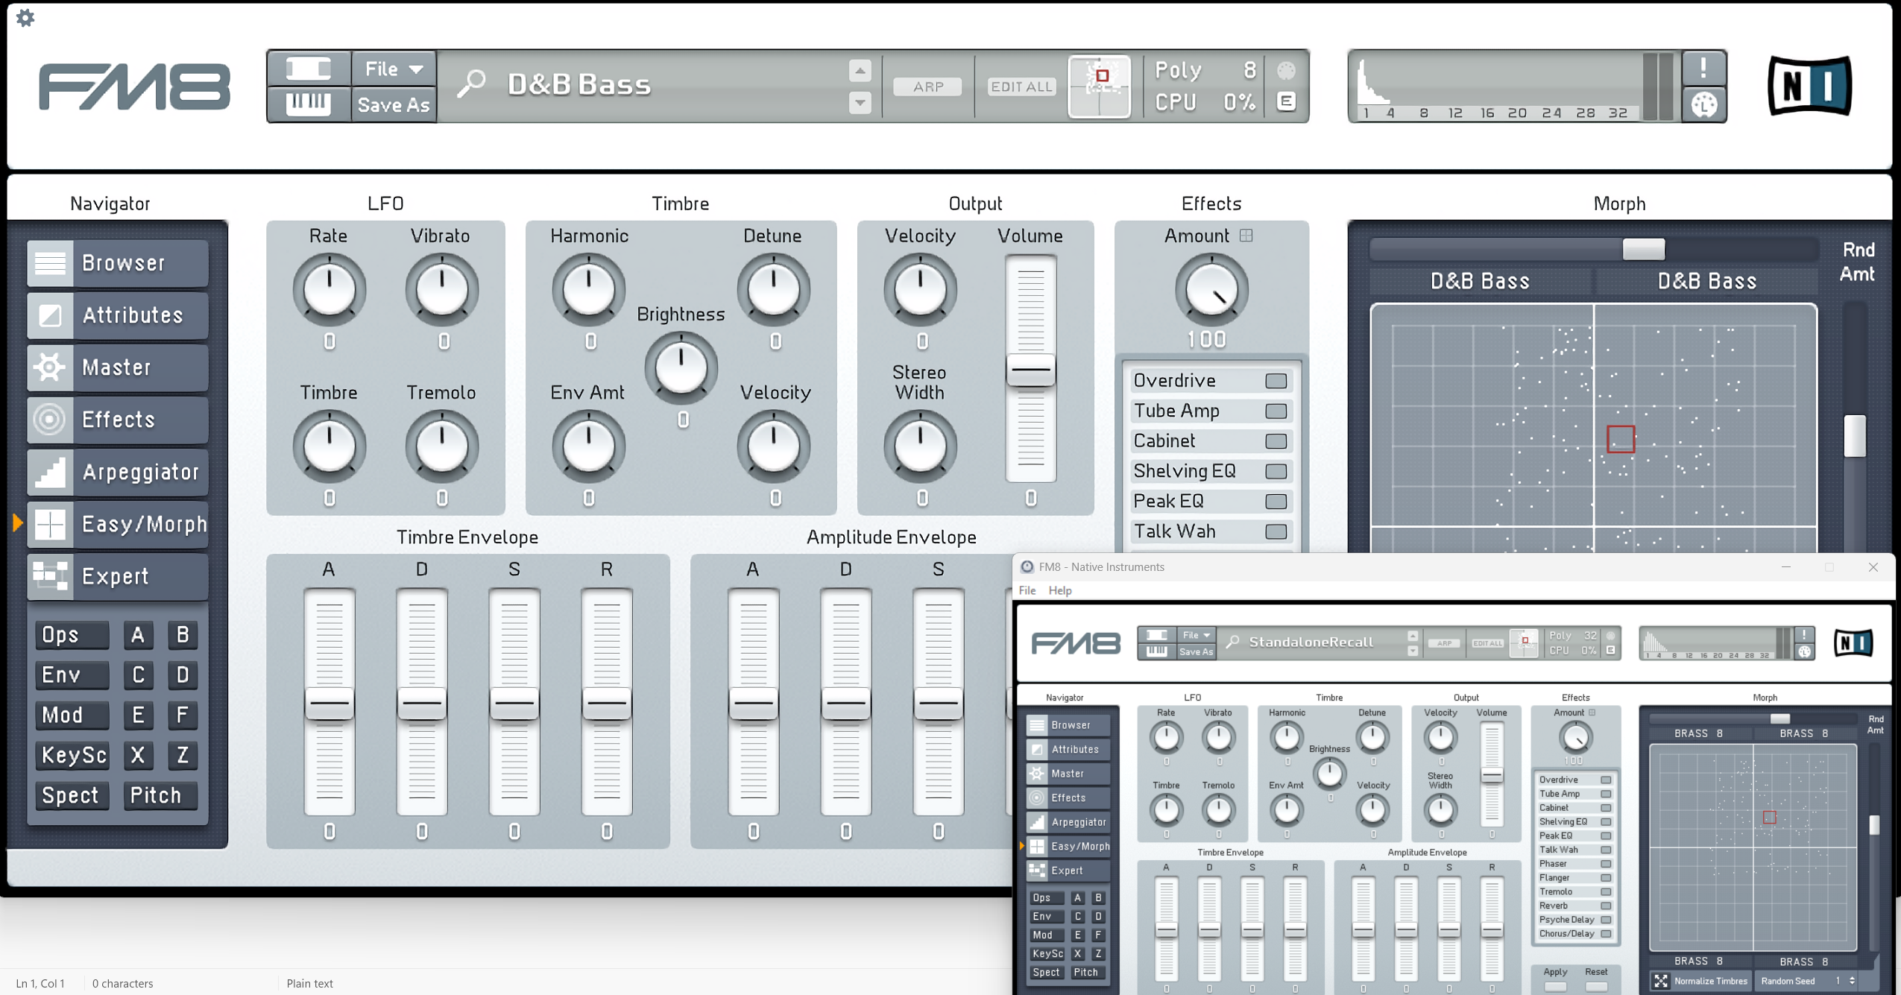
Task: Click the Effects Amount knob in large window
Action: (1211, 290)
